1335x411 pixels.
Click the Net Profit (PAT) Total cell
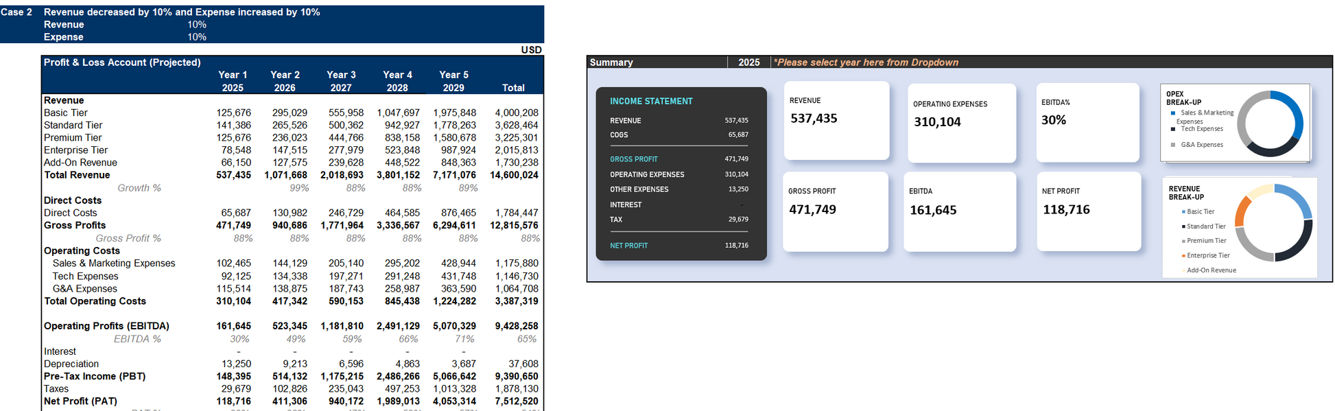click(x=516, y=401)
